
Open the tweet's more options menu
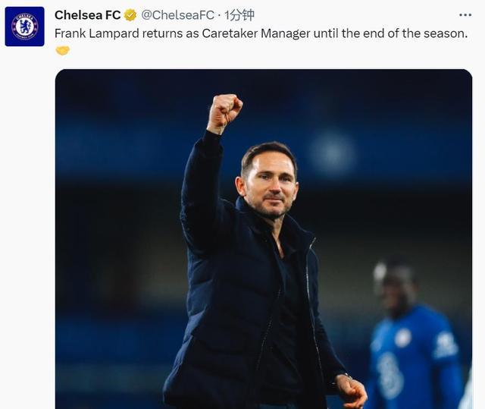click(464, 14)
